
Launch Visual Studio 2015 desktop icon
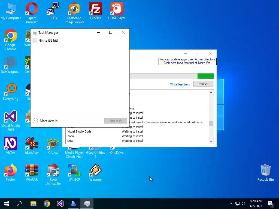(11, 121)
